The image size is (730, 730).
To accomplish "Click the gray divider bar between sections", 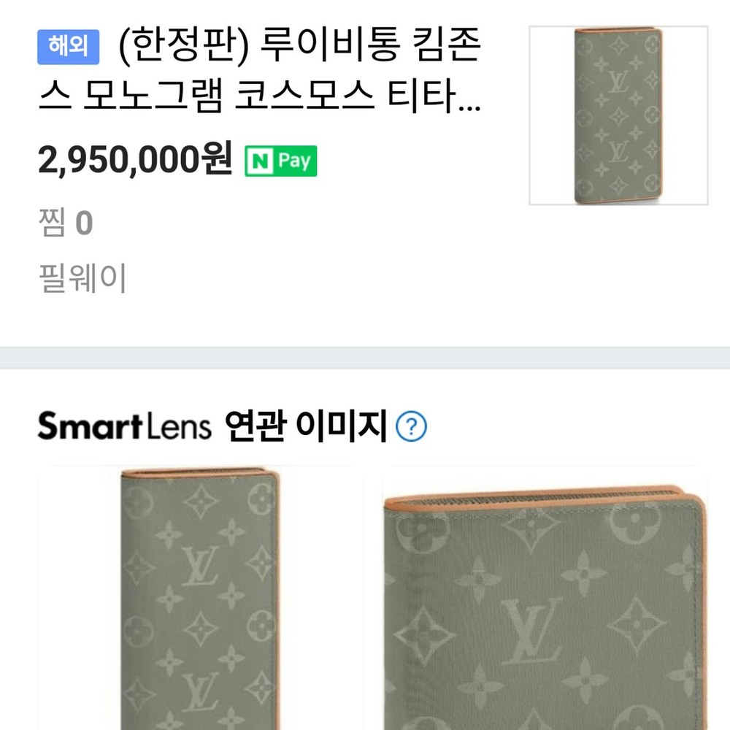I will point(365,358).
